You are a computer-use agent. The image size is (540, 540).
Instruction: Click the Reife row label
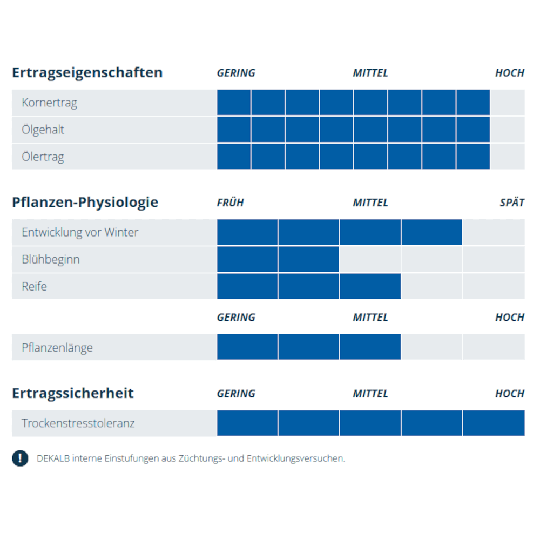[x=34, y=286]
